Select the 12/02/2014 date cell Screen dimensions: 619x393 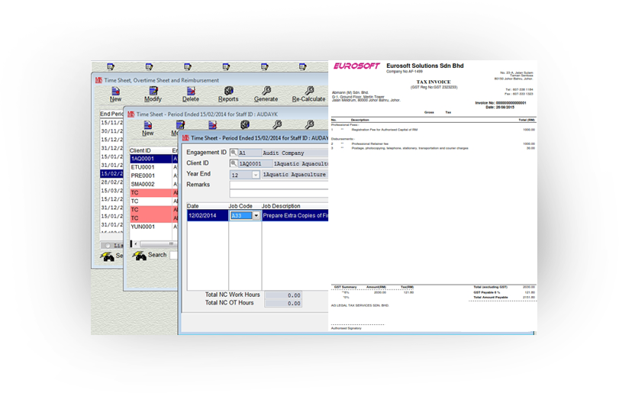tap(208, 215)
